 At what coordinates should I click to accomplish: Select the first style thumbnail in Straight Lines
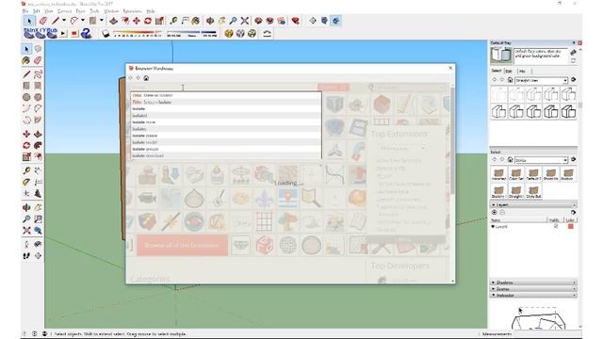pyautogui.click(x=498, y=94)
